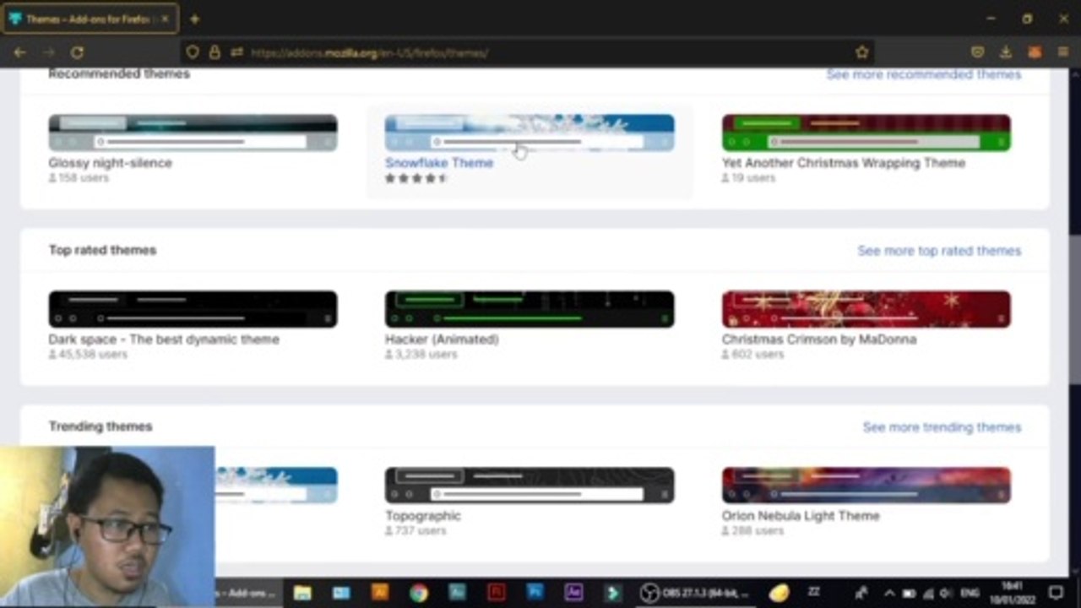This screenshot has width=1081, height=608.
Task: Reload the page with the refresh icon
Action: click(x=77, y=52)
